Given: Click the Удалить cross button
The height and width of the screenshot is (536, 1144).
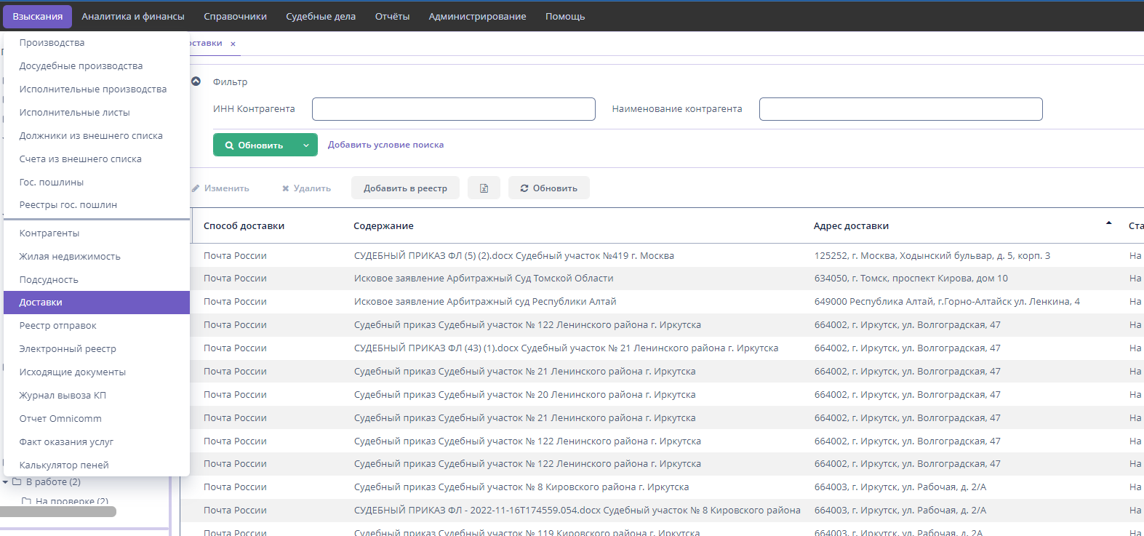Looking at the screenshot, I should 306,188.
